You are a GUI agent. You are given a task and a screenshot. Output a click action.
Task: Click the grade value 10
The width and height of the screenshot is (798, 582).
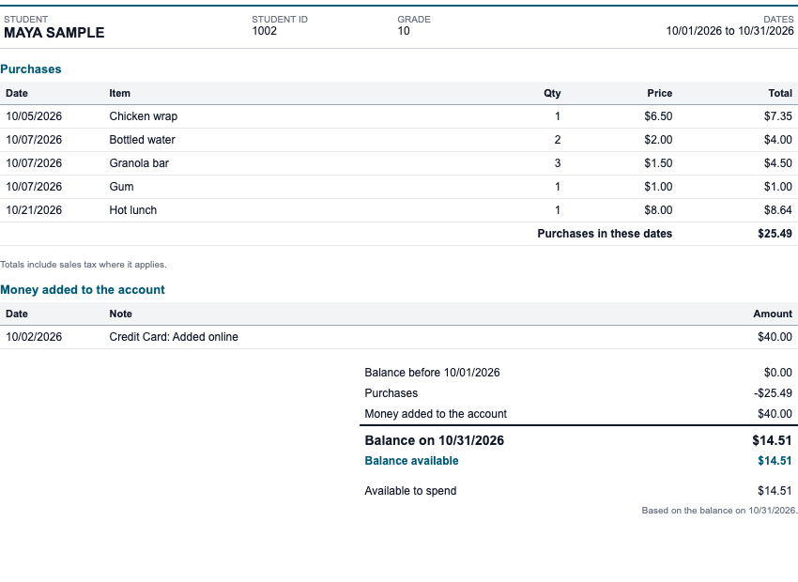coord(404,31)
